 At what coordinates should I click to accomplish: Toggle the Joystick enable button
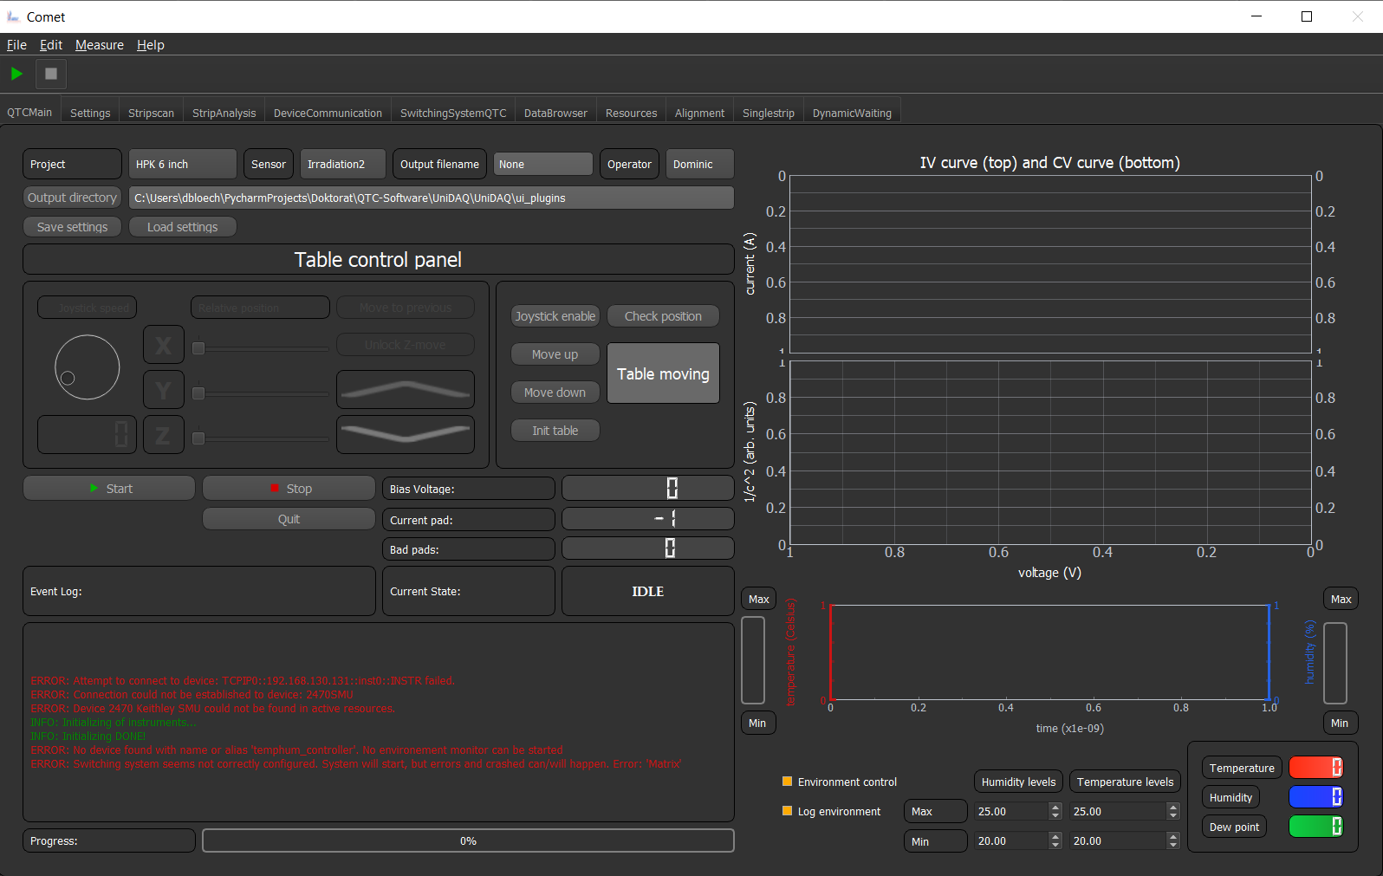(555, 316)
